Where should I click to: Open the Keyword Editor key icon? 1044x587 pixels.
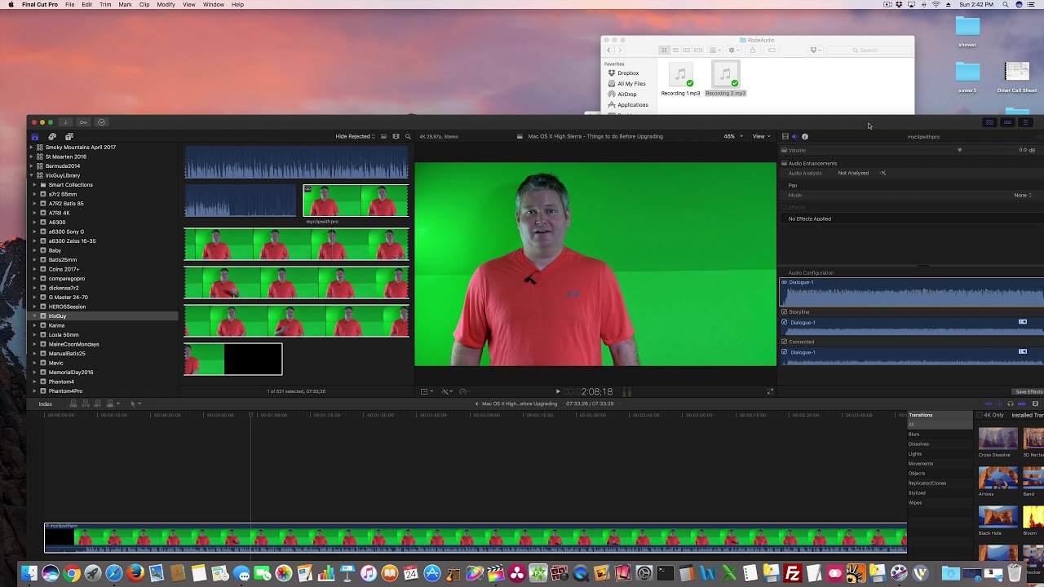pyautogui.click(x=83, y=122)
